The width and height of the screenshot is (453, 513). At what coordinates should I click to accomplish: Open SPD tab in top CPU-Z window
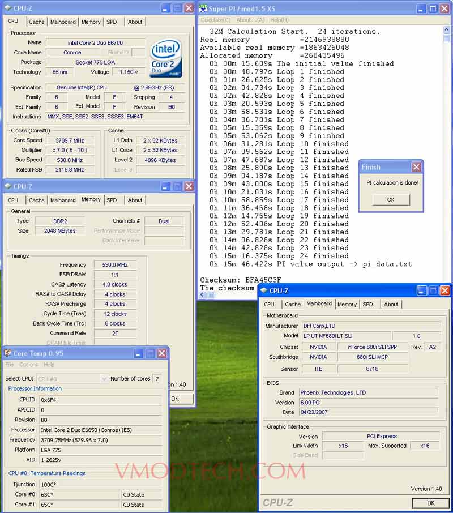(x=112, y=22)
